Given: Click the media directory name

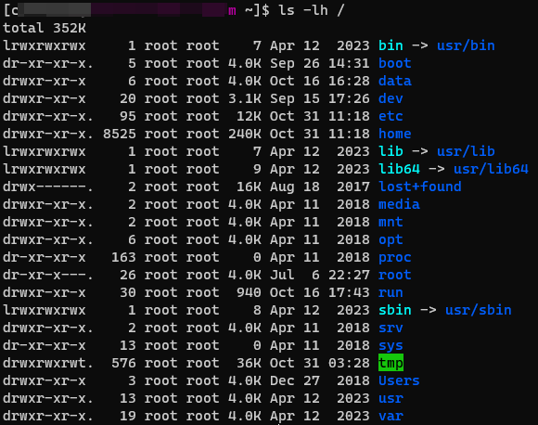Looking at the screenshot, I should (x=399, y=204).
